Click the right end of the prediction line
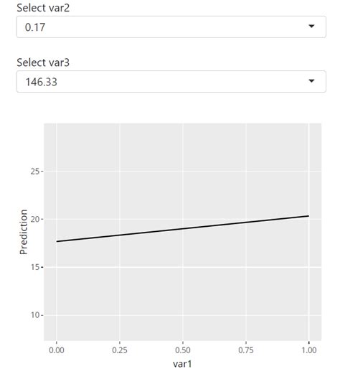Screen dimensions: 340x374 coord(308,216)
